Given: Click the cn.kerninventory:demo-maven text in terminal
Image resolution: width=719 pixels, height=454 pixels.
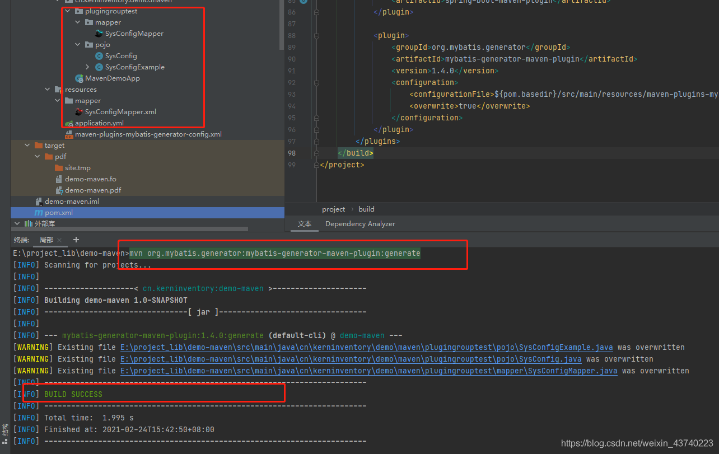Looking at the screenshot, I should (203, 288).
